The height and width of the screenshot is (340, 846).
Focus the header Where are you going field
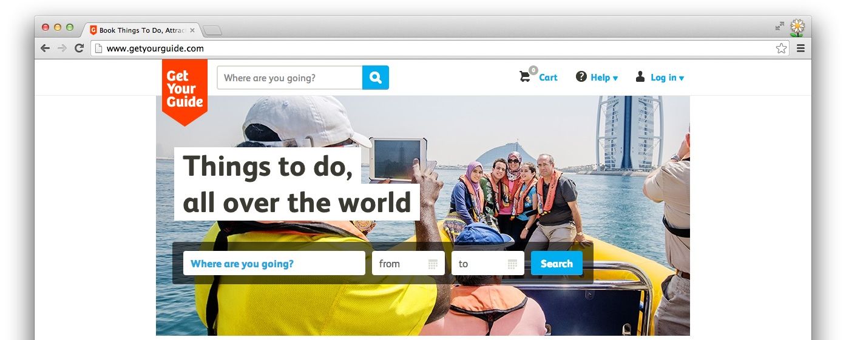pyautogui.click(x=289, y=78)
